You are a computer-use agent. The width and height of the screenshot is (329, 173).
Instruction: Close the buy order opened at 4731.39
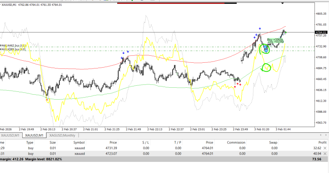[325, 148]
